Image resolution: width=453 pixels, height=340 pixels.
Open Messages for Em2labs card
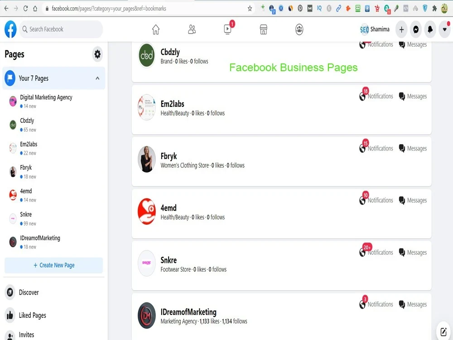point(413,96)
